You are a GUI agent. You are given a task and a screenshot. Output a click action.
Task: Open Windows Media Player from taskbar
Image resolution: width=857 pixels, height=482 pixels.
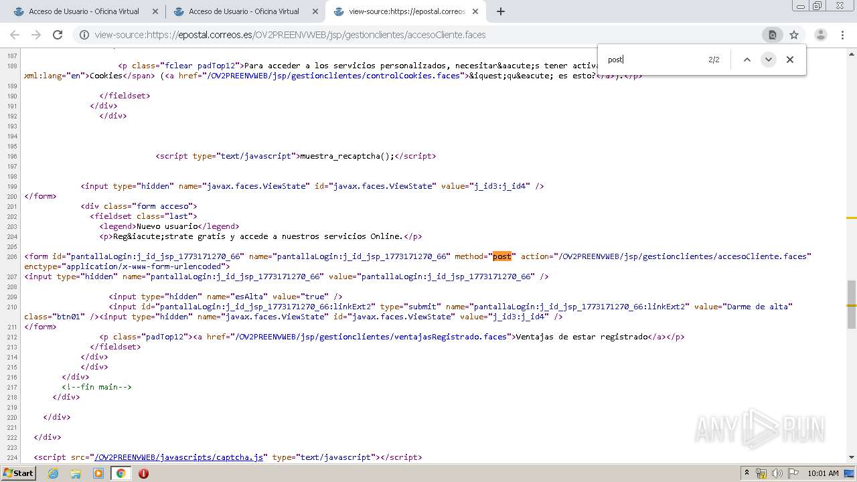click(98, 473)
